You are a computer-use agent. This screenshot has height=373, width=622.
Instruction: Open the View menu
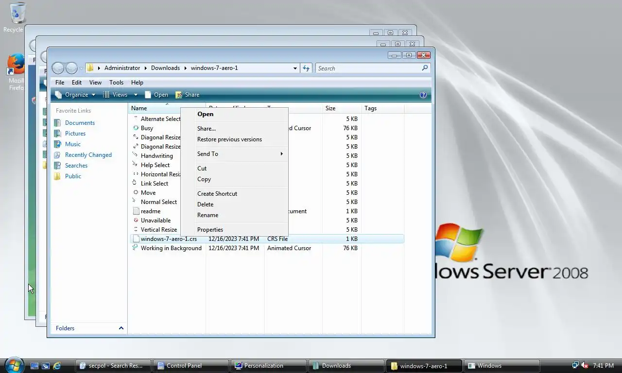coord(95,83)
